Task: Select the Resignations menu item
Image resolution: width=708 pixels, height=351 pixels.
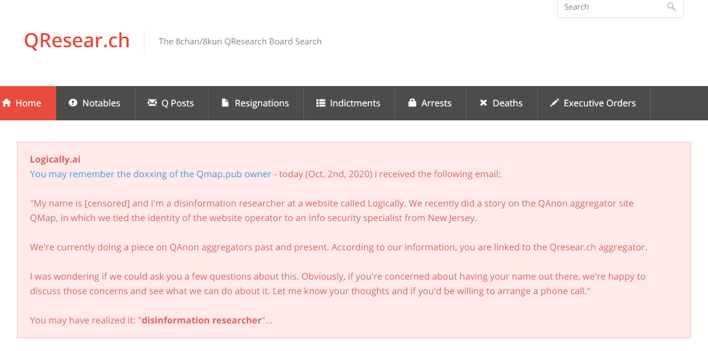Action: [262, 103]
